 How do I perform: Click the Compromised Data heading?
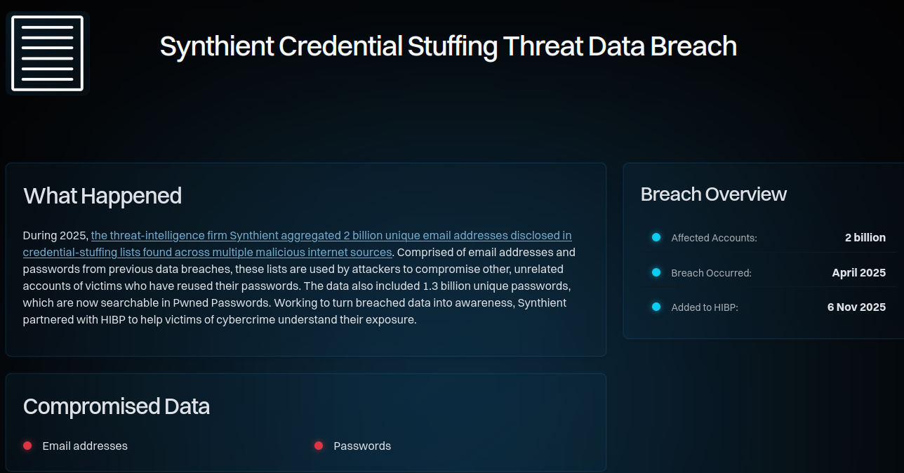tap(117, 406)
